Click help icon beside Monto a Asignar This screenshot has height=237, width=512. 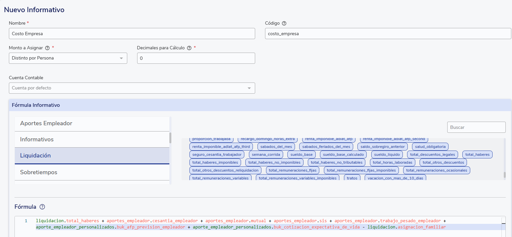[x=47, y=48]
